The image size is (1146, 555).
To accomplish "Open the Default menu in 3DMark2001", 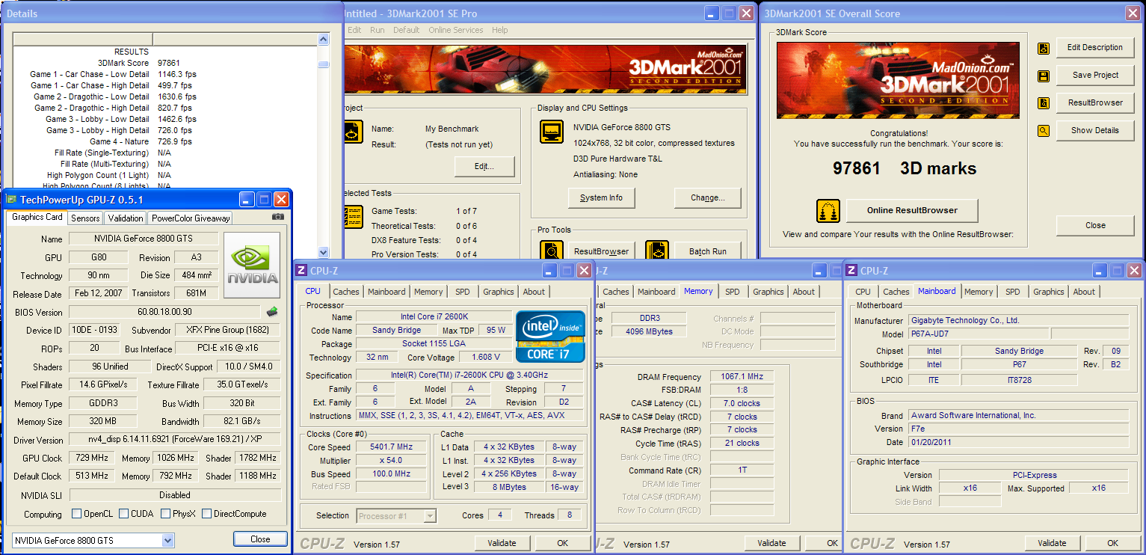I will (x=406, y=30).
